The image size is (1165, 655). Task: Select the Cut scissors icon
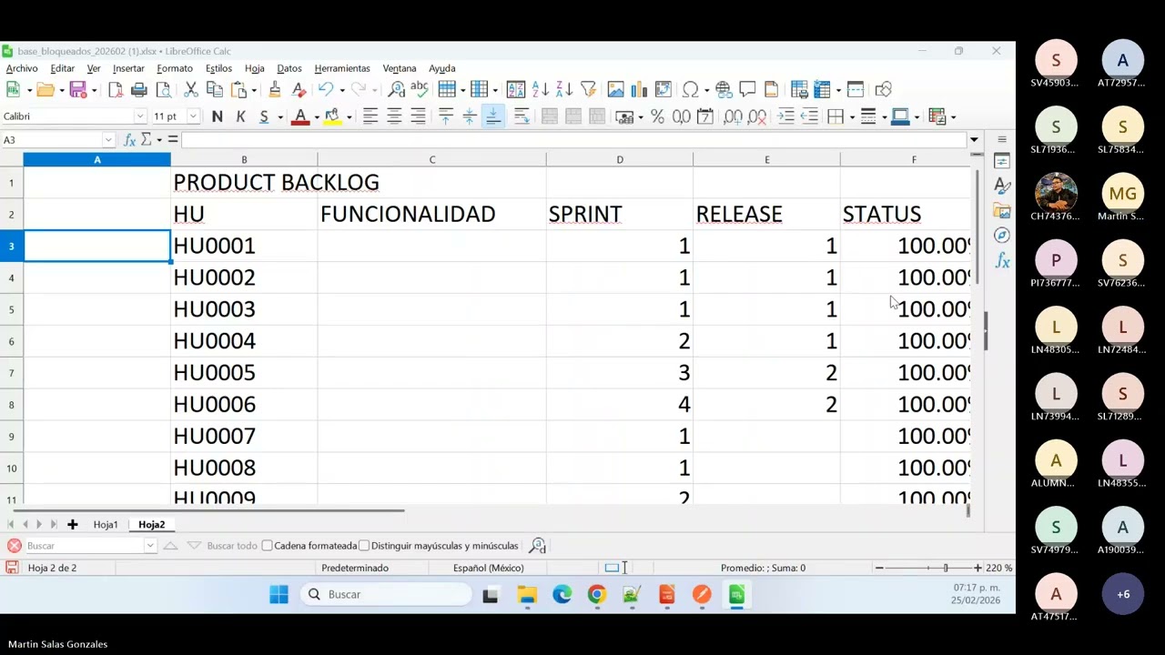click(191, 89)
